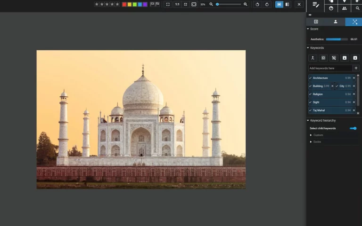Switch to the person tab

point(336,22)
